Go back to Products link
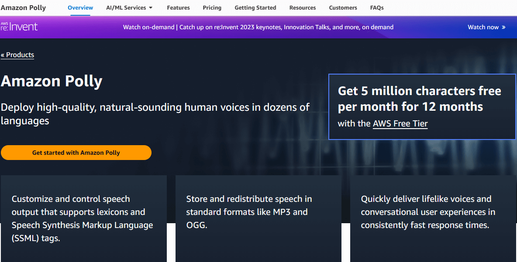517x262 pixels. click(17, 55)
